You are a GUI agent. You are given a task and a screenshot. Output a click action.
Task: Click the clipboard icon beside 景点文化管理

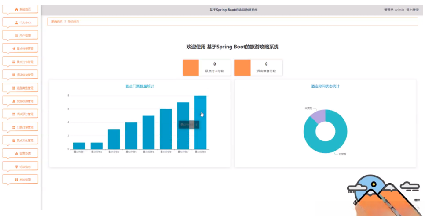tap(14, 140)
